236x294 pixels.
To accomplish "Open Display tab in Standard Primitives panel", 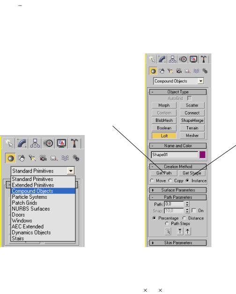I will coord(61,143).
